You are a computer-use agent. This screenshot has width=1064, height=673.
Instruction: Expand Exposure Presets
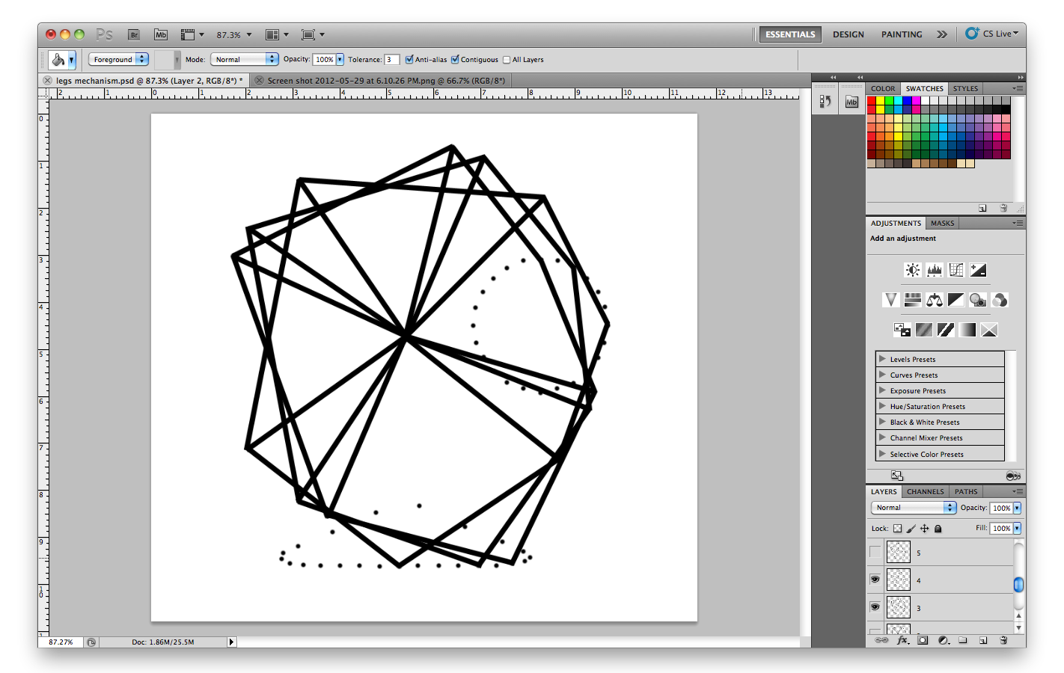pos(882,390)
